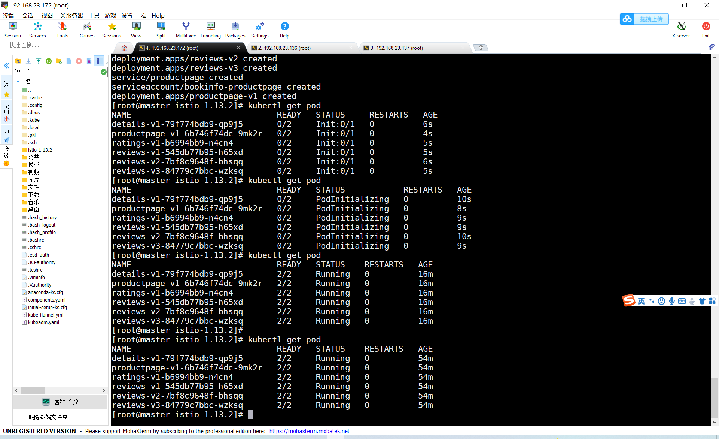Open the X 服务器 menu
This screenshot has height=439, width=719.
72,15
